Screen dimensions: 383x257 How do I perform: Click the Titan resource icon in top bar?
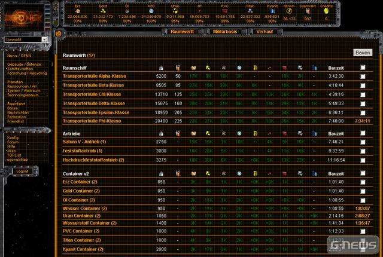pos(250,11)
